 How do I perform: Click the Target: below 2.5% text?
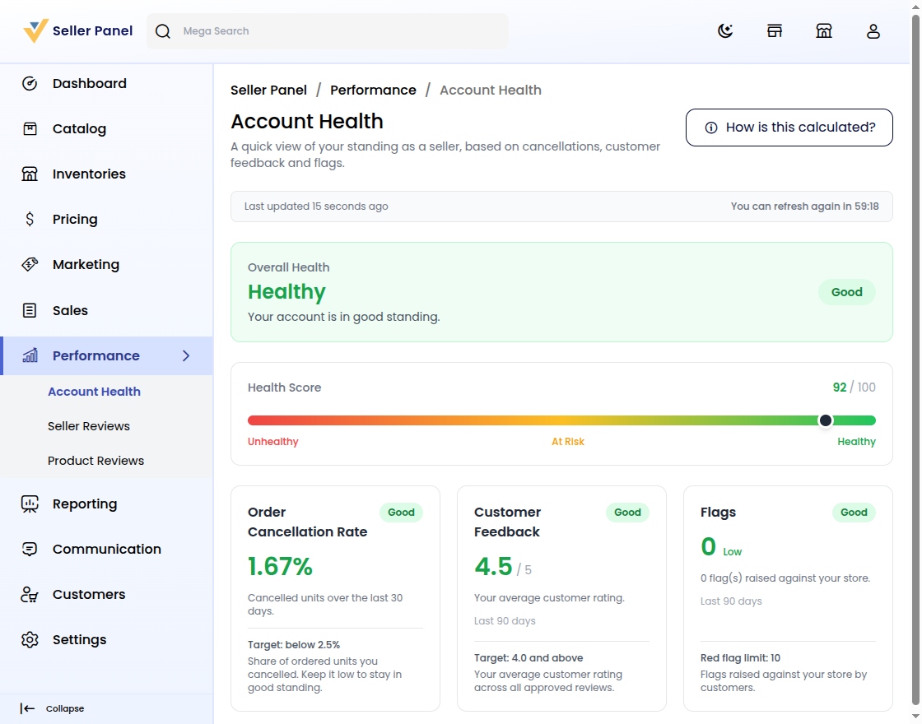(x=293, y=645)
